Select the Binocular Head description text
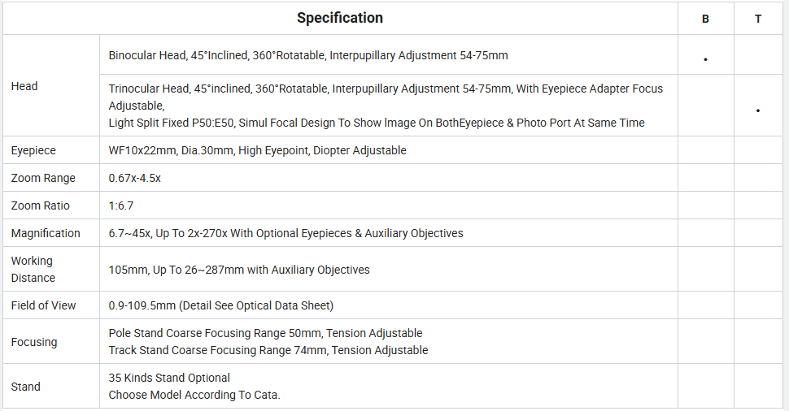The height and width of the screenshot is (411, 789). click(x=308, y=55)
